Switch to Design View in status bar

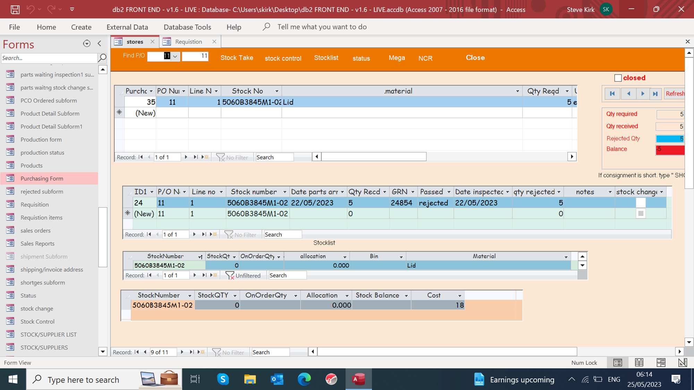coord(682,363)
